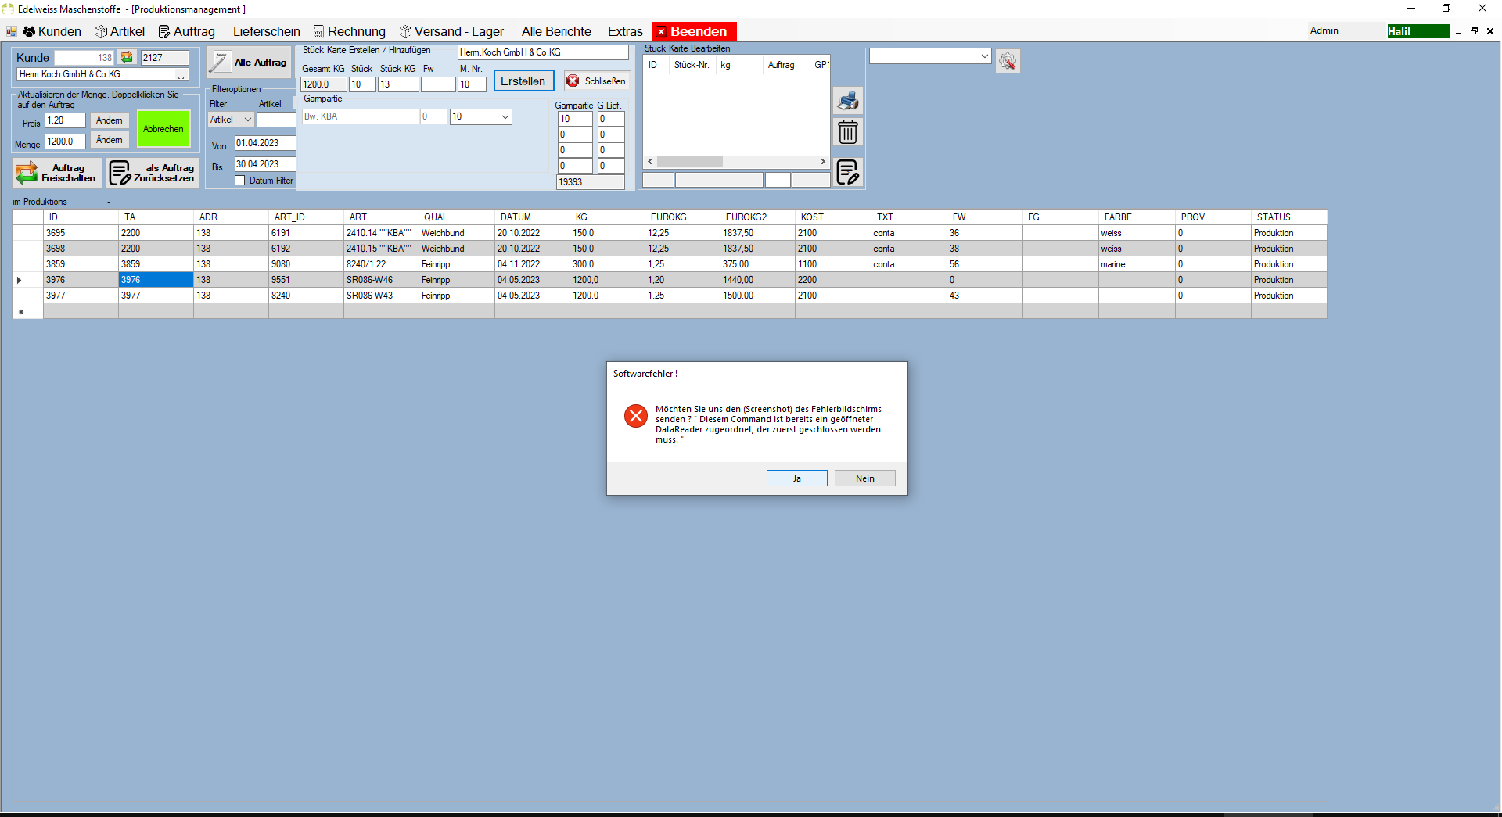Click the green Abbrechen button
The height and width of the screenshot is (817, 1502).
pyautogui.click(x=163, y=129)
